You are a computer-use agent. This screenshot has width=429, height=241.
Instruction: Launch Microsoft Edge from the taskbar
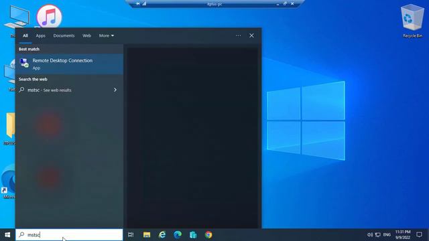(x=178, y=235)
